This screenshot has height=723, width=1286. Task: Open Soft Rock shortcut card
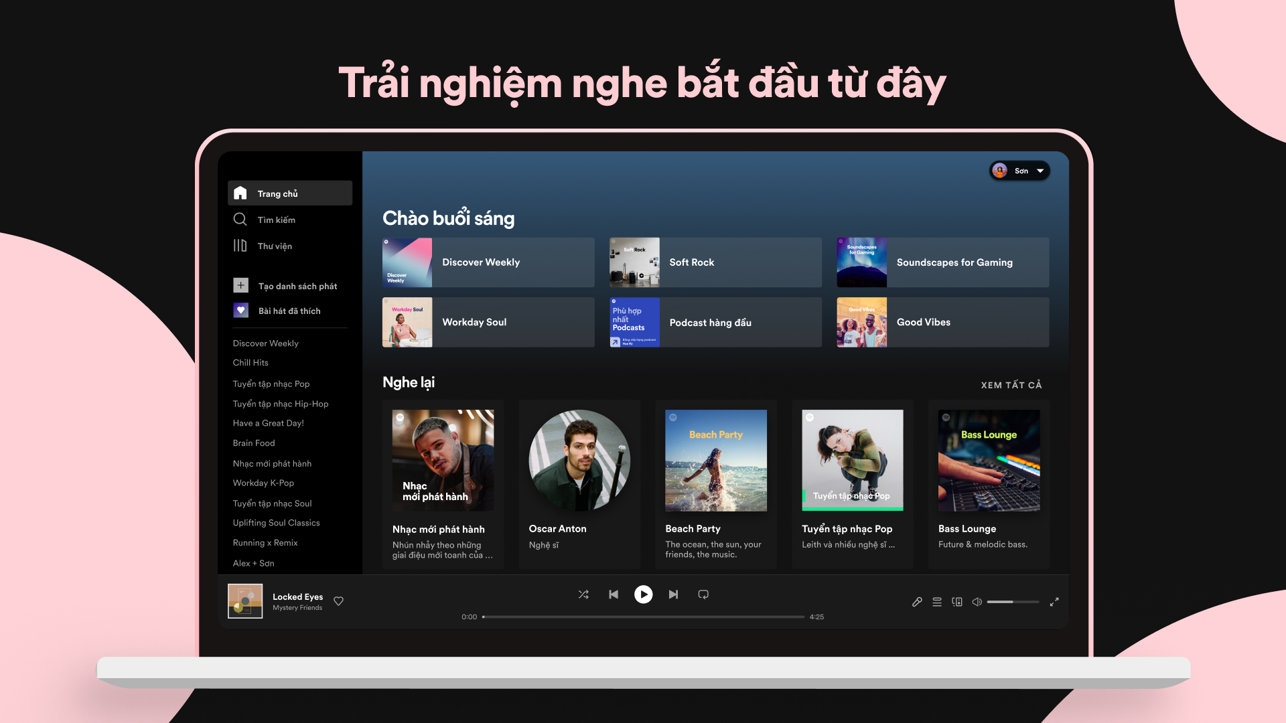715,262
